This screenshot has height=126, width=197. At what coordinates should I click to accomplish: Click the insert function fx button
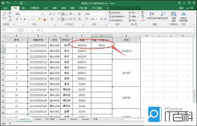[39, 30]
